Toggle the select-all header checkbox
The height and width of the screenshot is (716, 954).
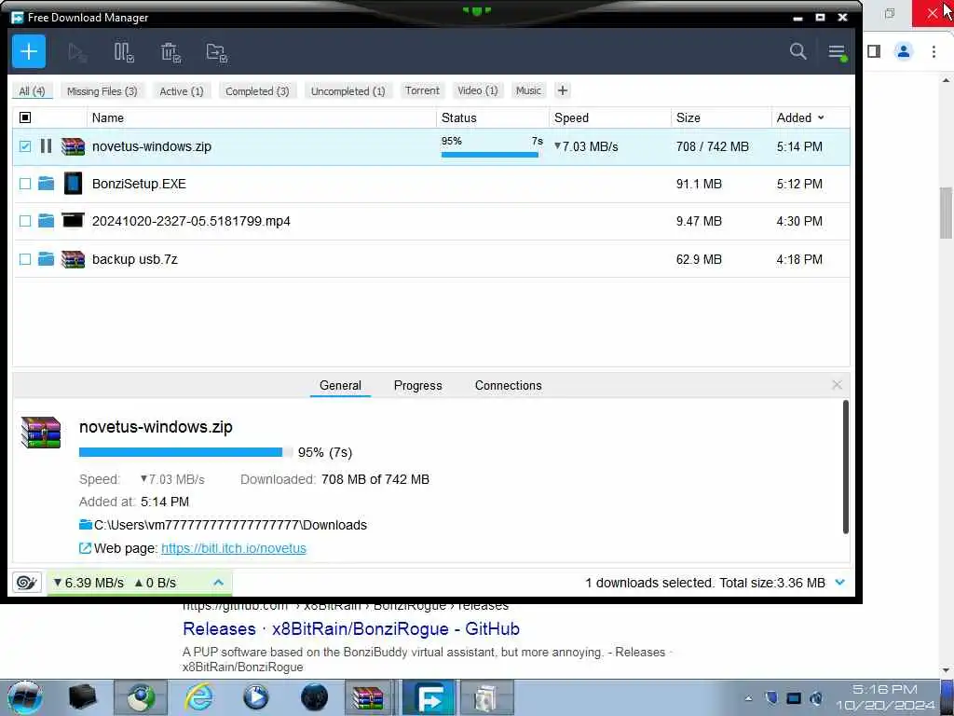25,117
